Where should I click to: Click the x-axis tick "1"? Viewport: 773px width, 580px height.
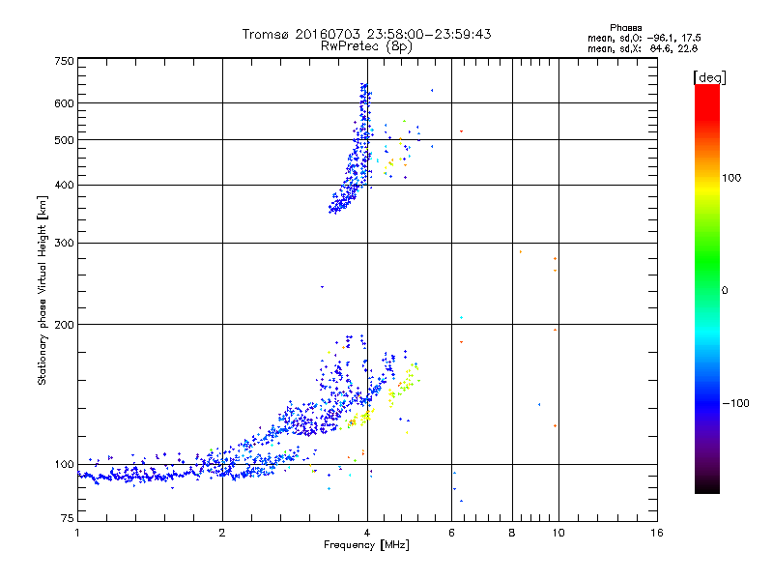[x=77, y=533]
